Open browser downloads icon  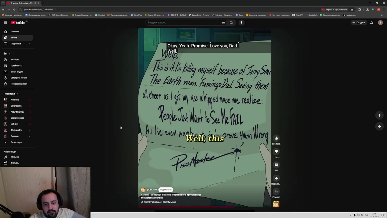[x=367, y=9]
